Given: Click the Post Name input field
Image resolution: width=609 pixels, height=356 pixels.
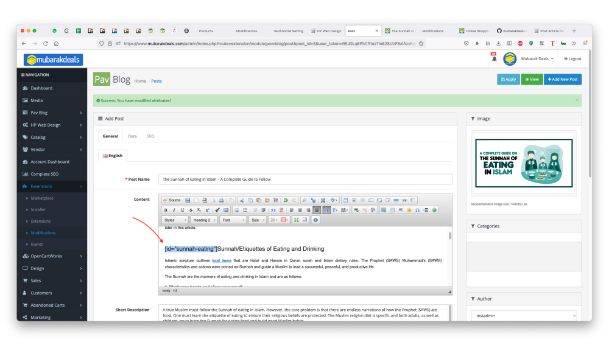Looking at the screenshot, I should click(305, 180).
